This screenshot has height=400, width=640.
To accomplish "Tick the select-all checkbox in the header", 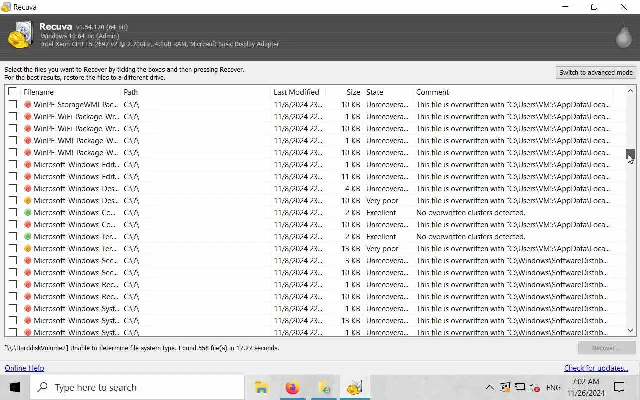I will tap(12, 92).
